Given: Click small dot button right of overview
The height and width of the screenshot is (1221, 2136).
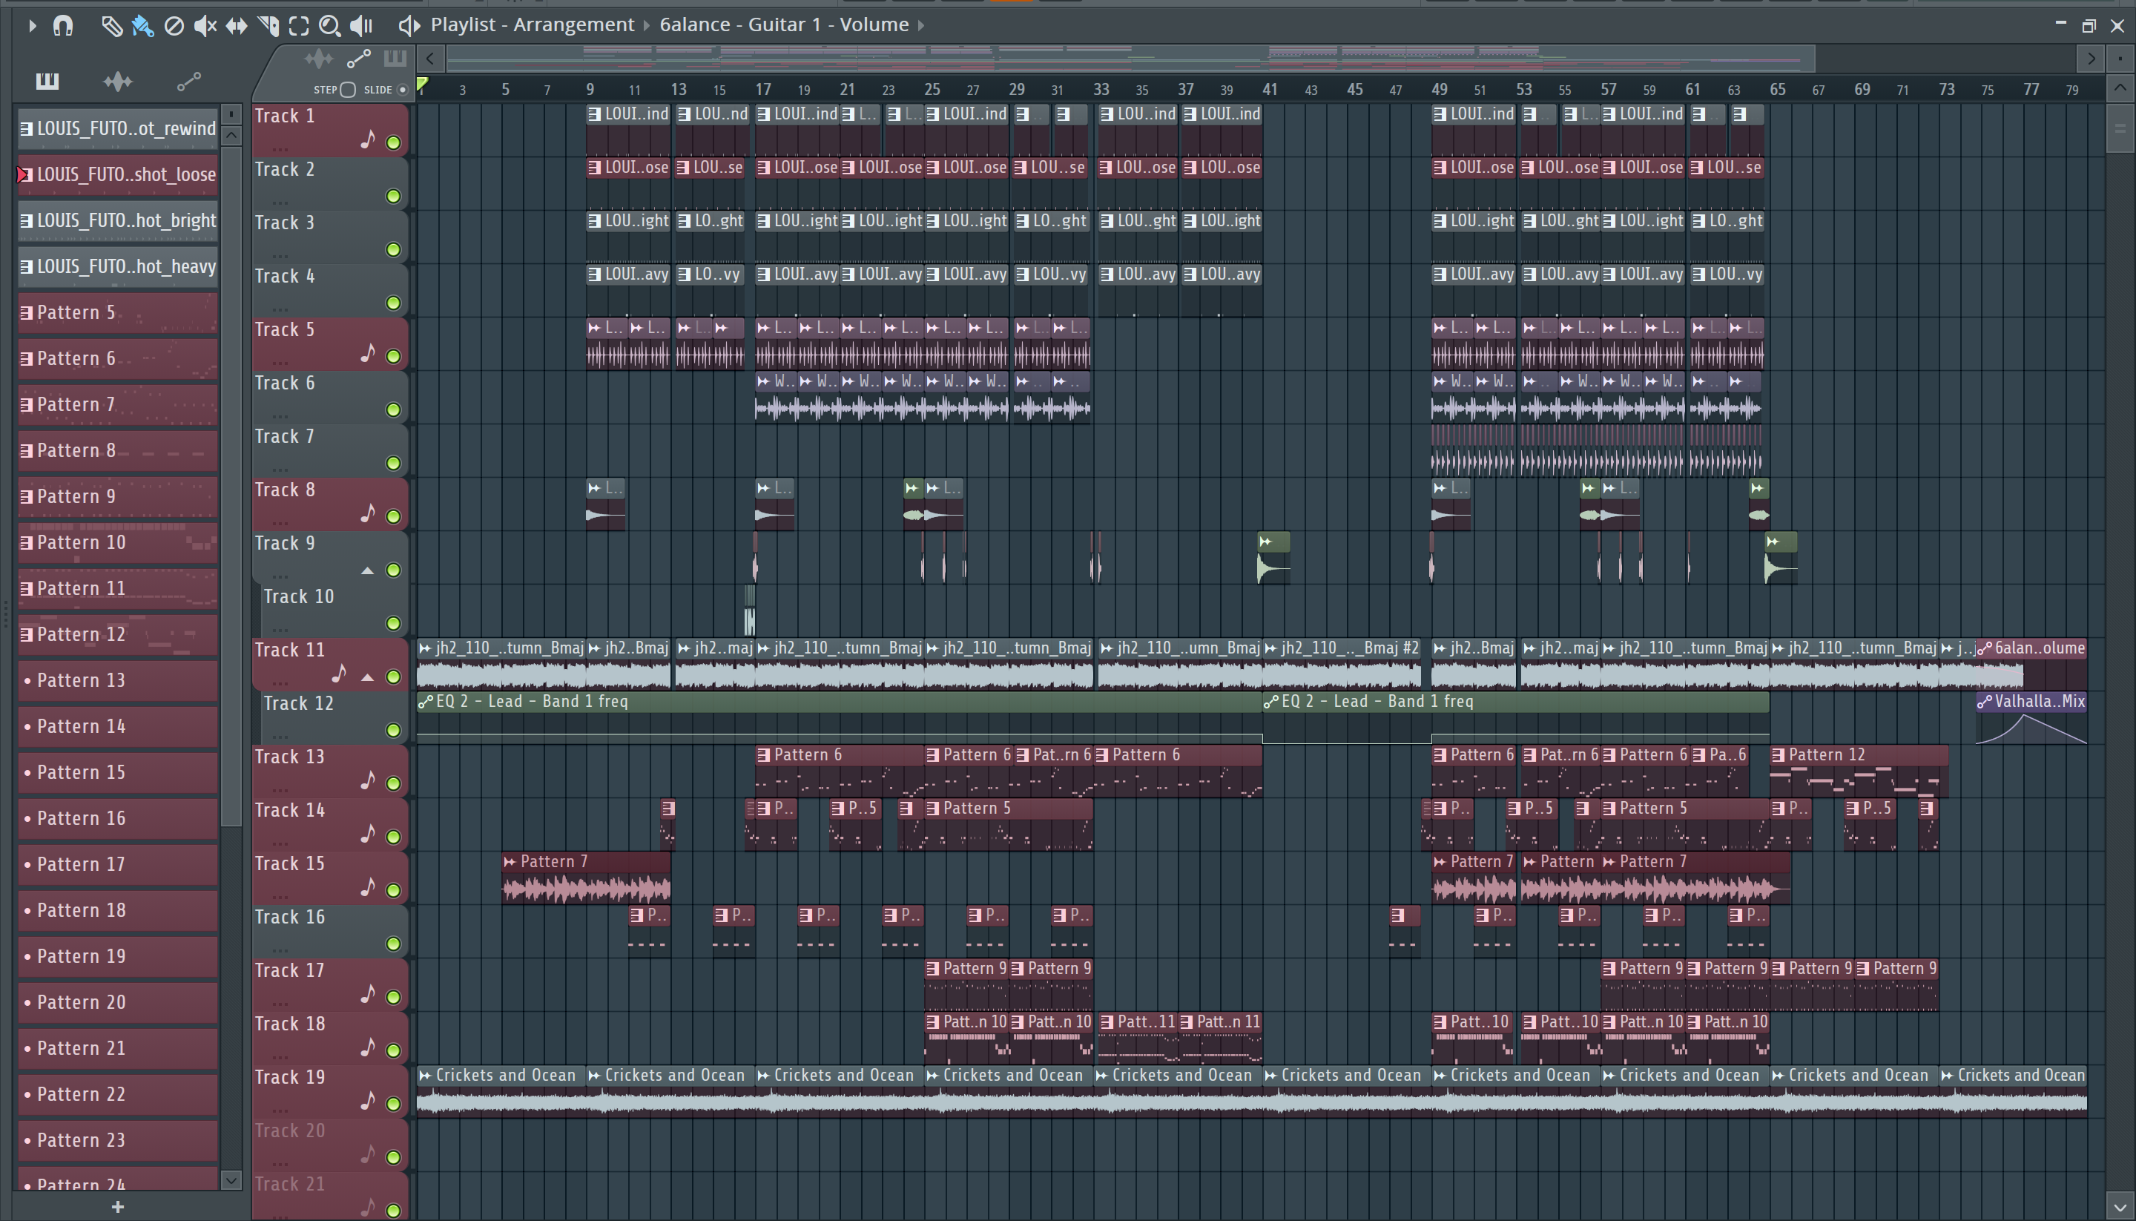Looking at the screenshot, I should pyautogui.click(x=2119, y=59).
